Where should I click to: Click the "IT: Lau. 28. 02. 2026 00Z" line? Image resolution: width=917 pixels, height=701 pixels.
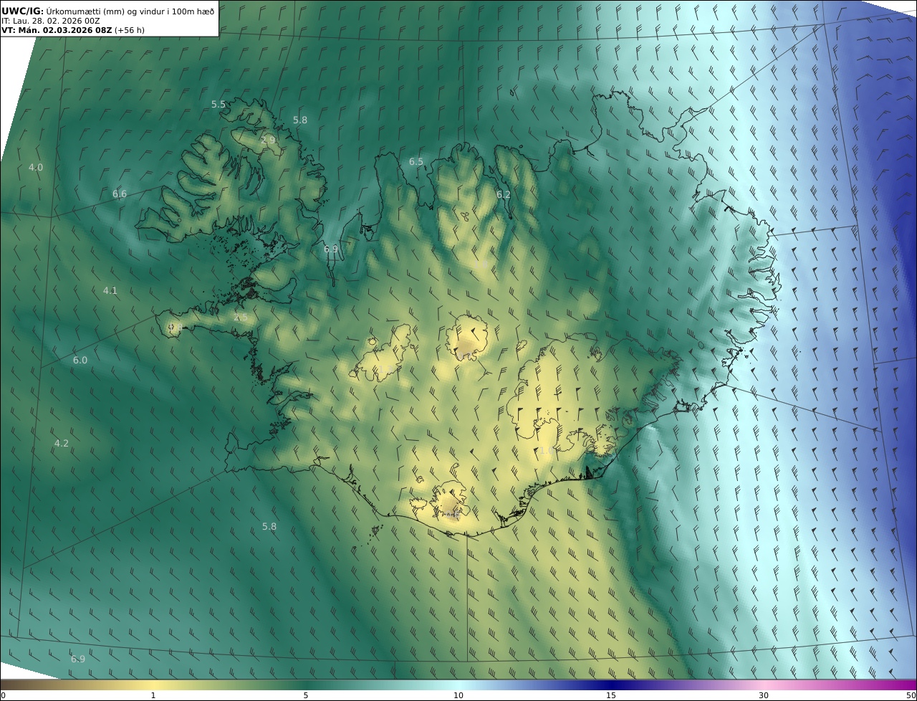[51, 21]
